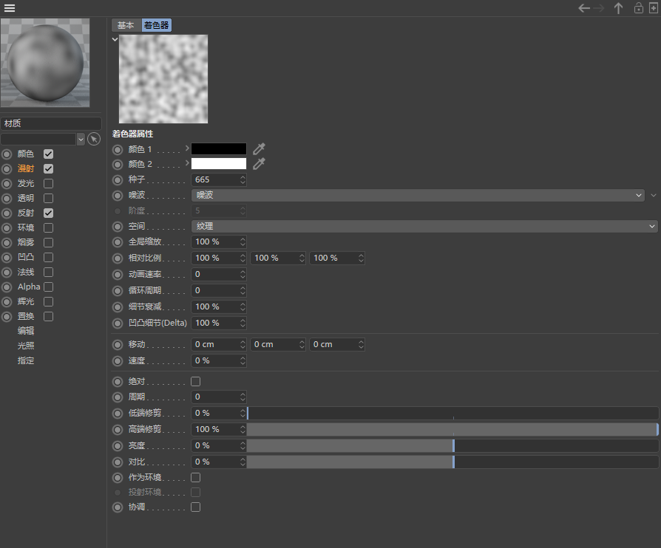Uncheck the 漫射 channel checkbox
This screenshot has height=548, width=661.
pyautogui.click(x=49, y=169)
